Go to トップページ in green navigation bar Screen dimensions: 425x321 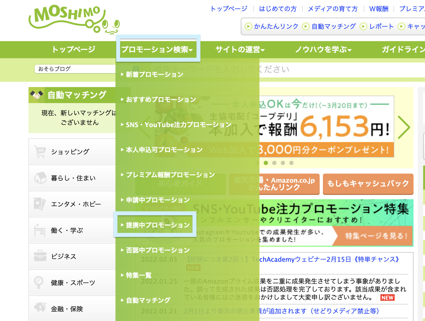tap(74, 49)
